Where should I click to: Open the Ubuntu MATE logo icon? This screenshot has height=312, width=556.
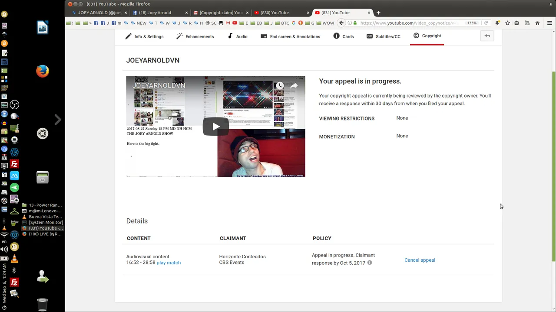click(x=43, y=133)
